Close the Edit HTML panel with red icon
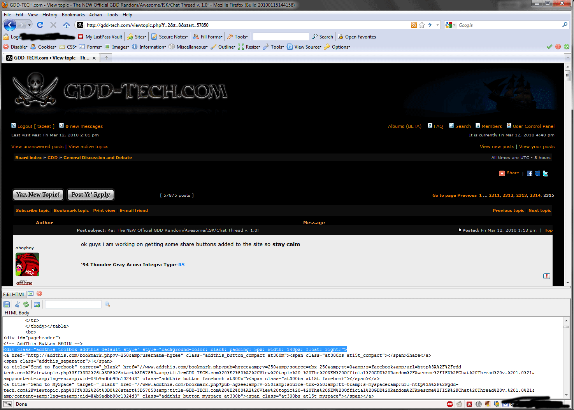 pyautogui.click(x=39, y=294)
